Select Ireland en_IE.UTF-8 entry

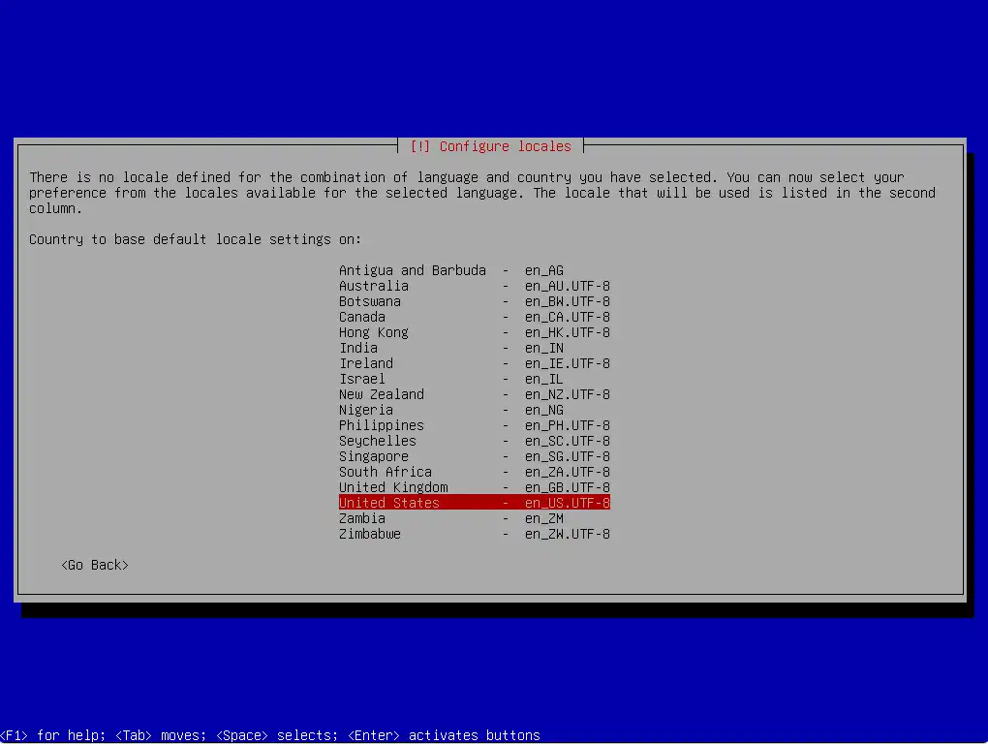pos(474,363)
